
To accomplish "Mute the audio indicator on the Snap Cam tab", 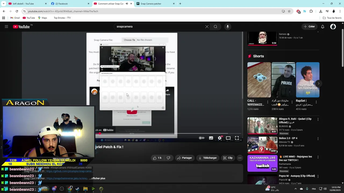I will 127,4.
